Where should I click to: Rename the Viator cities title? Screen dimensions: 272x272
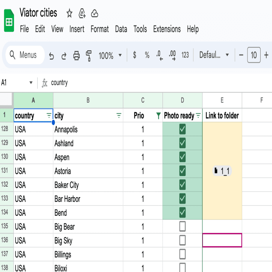point(38,13)
